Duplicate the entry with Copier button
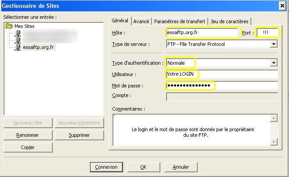Screen dimensions: 289x177 click(28, 147)
